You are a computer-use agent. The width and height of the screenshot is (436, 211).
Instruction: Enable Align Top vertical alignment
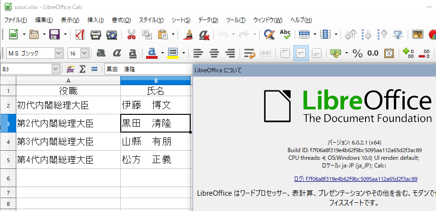[285, 53]
